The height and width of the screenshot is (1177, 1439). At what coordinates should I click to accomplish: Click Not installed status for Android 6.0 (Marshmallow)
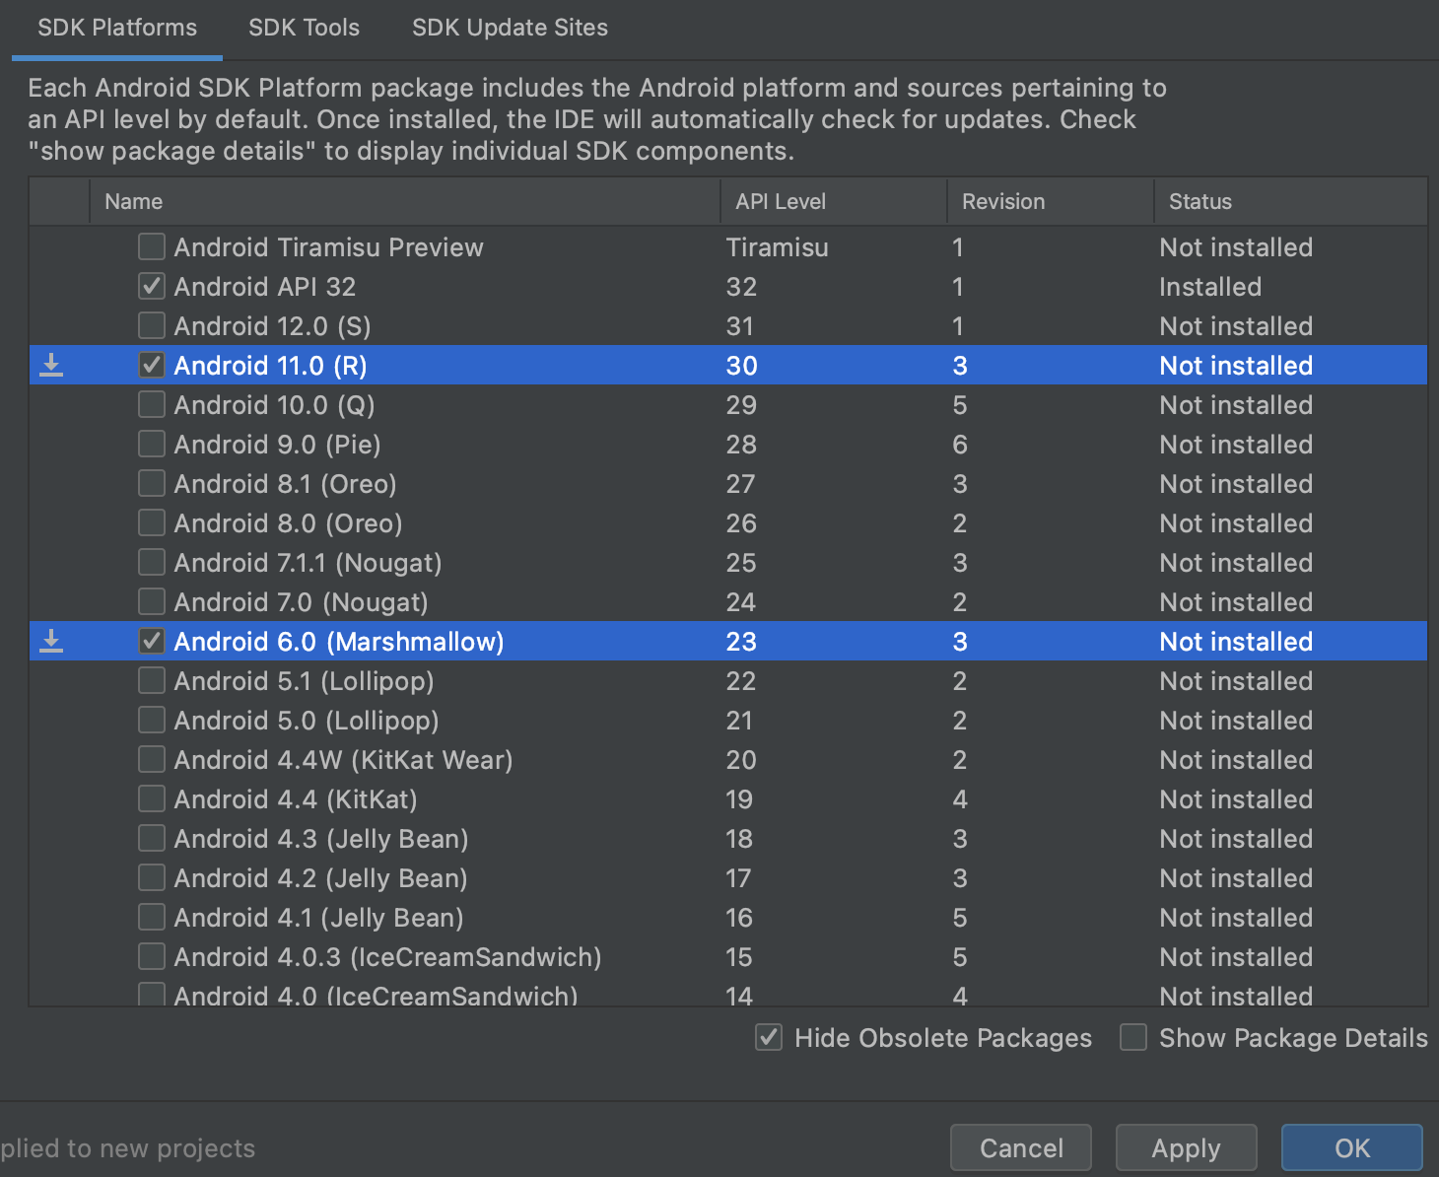tap(1236, 642)
